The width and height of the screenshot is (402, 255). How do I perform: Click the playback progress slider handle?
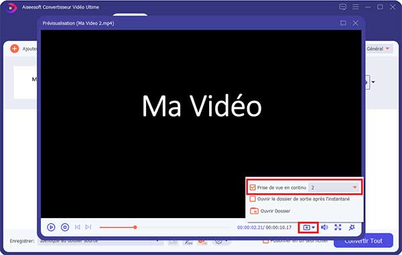point(135,227)
